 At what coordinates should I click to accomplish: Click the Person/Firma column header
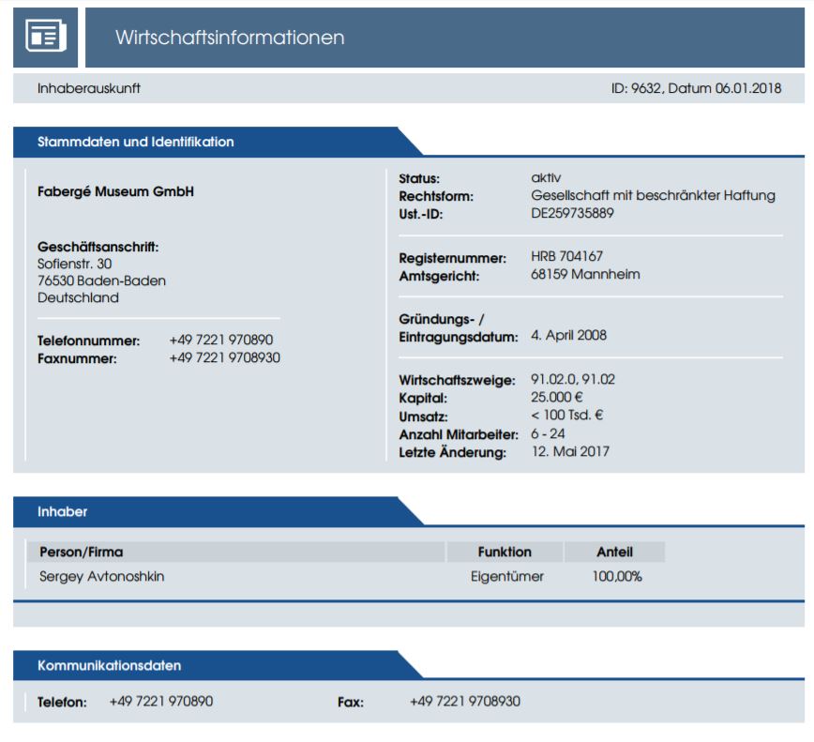pyautogui.click(x=82, y=552)
